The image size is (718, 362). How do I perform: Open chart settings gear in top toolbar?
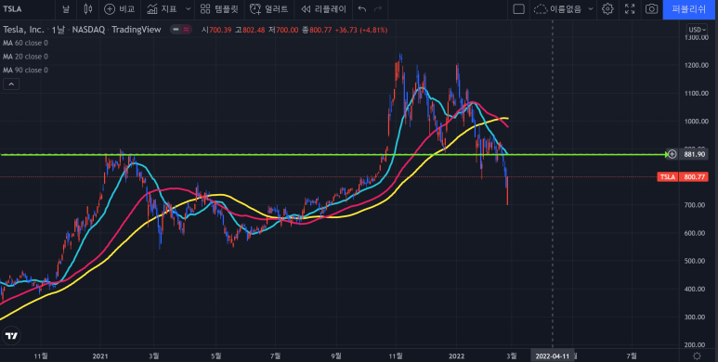[x=607, y=9]
